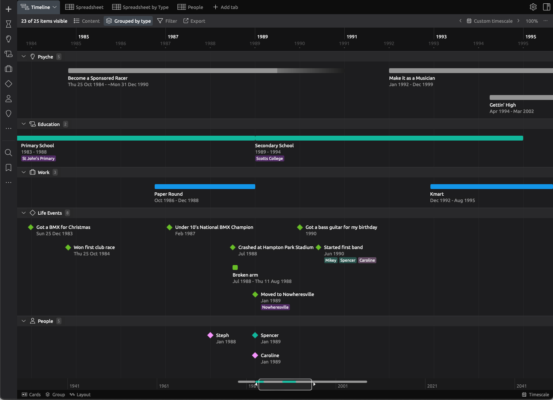Click the plus icon in left sidebar
This screenshot has width=553, height=400.
(x=9, y=9)
